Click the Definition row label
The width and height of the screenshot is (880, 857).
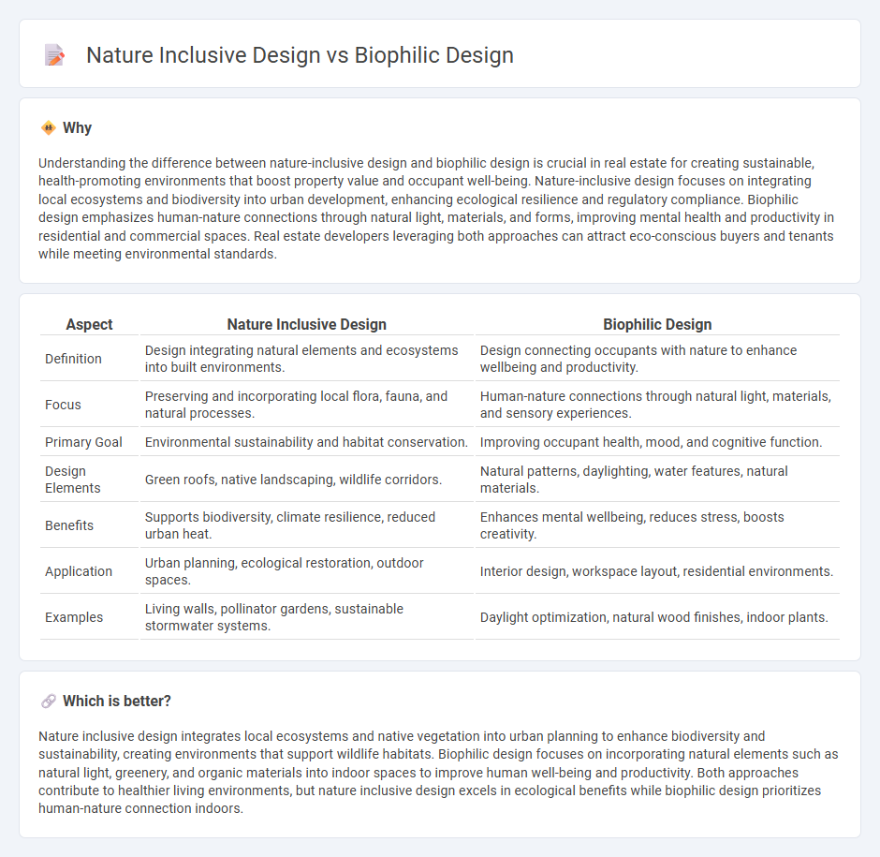72,359
